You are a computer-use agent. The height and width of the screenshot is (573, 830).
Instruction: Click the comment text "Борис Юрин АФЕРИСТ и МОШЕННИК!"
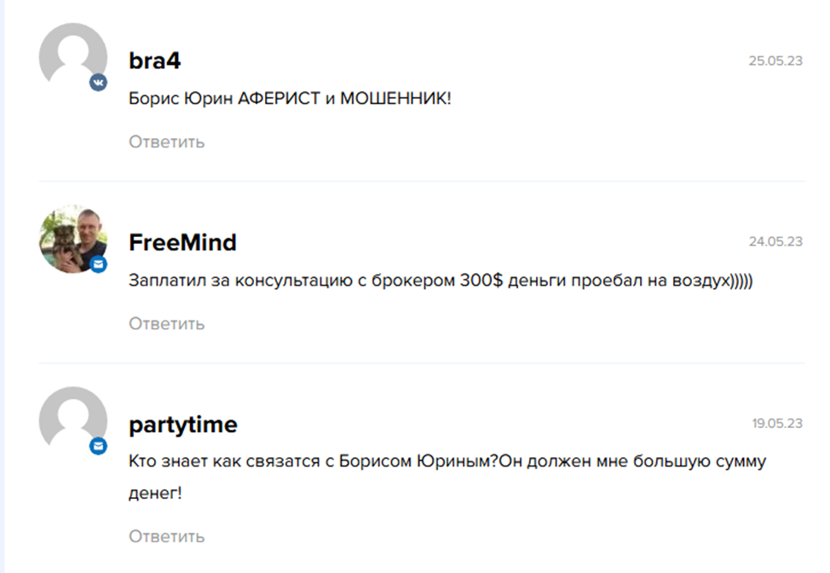290,99
